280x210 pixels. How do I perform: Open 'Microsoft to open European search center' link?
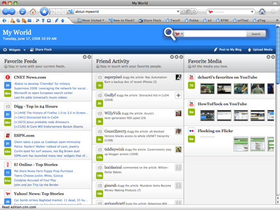(43, 93)
